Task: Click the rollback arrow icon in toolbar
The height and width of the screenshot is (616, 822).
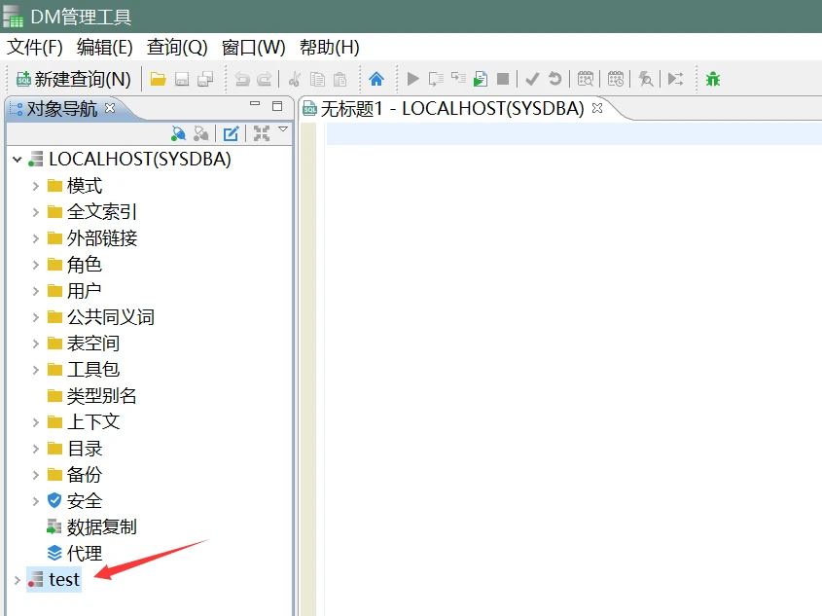Action: click(x=554, y=80)
